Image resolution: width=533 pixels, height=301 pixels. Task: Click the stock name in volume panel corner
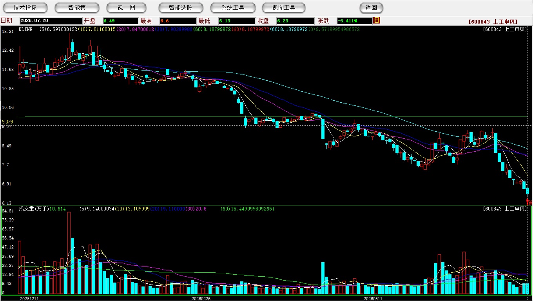click(506, 209)
